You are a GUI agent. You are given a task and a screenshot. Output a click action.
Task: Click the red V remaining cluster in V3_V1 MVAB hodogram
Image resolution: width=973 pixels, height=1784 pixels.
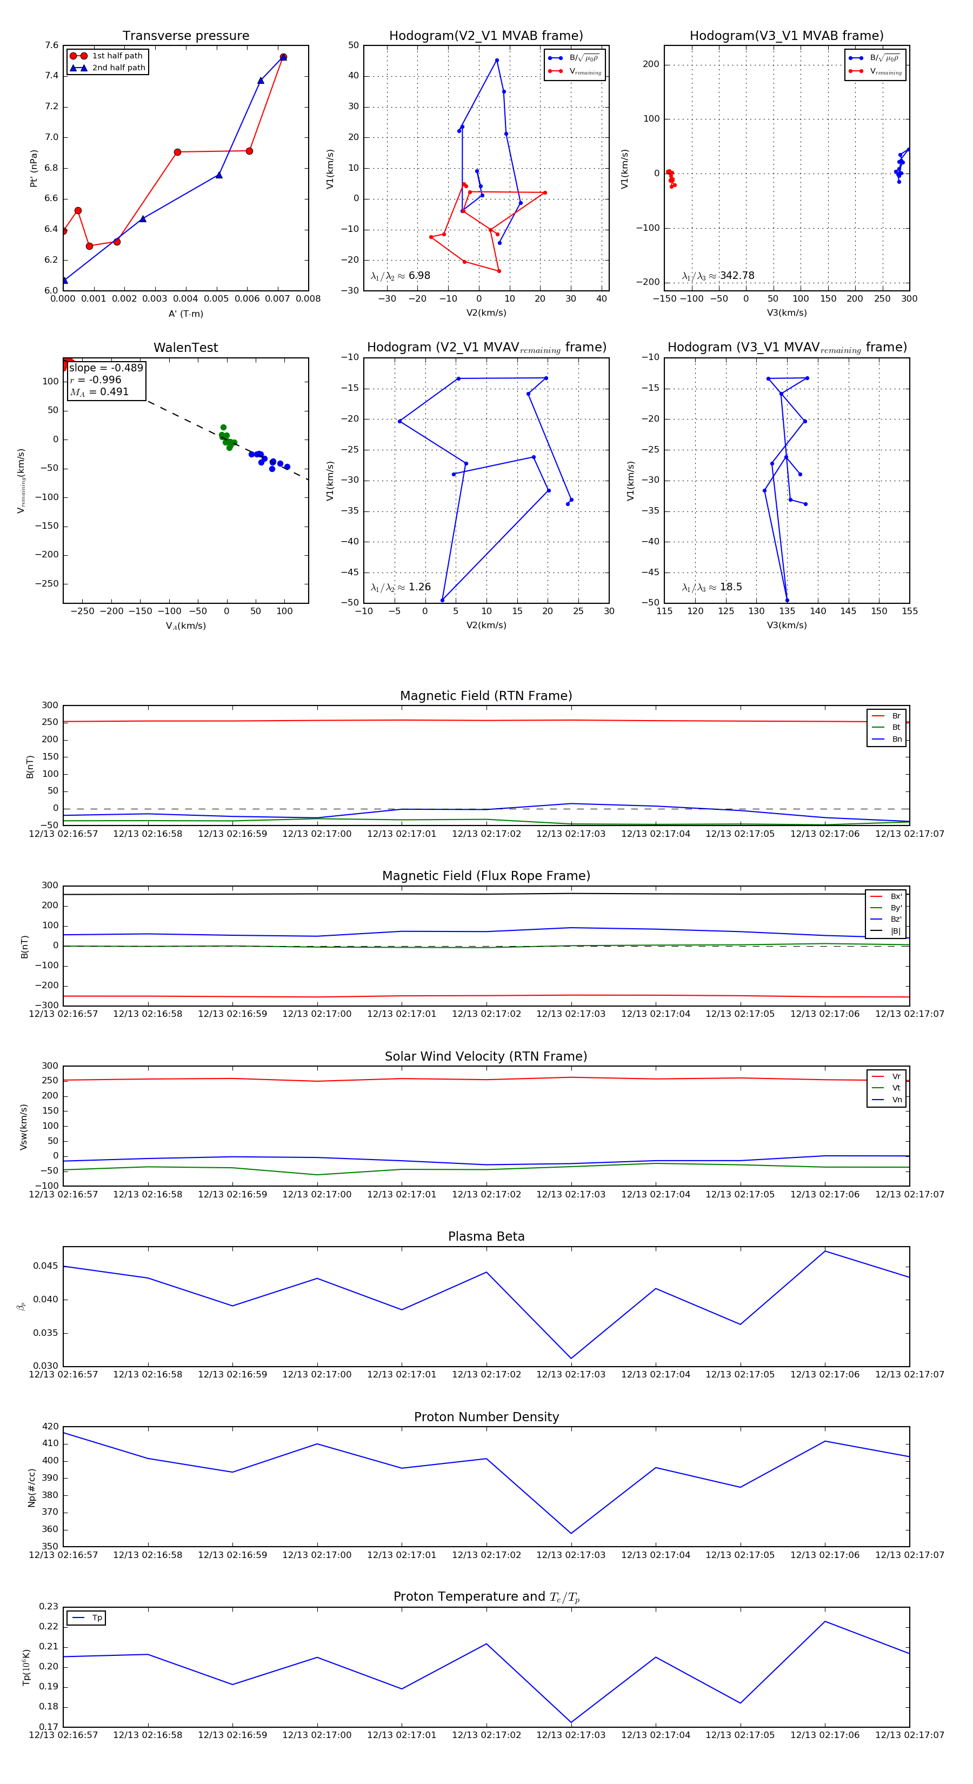(x=670, y=179)
